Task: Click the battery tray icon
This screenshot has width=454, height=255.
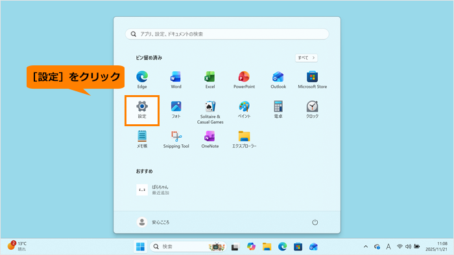Action: [x=417, y=247]
